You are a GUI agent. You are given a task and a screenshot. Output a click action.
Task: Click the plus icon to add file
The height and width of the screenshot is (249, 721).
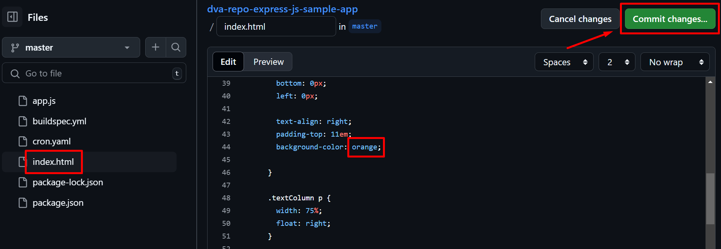pyautogui.click(x=156, y=47)
